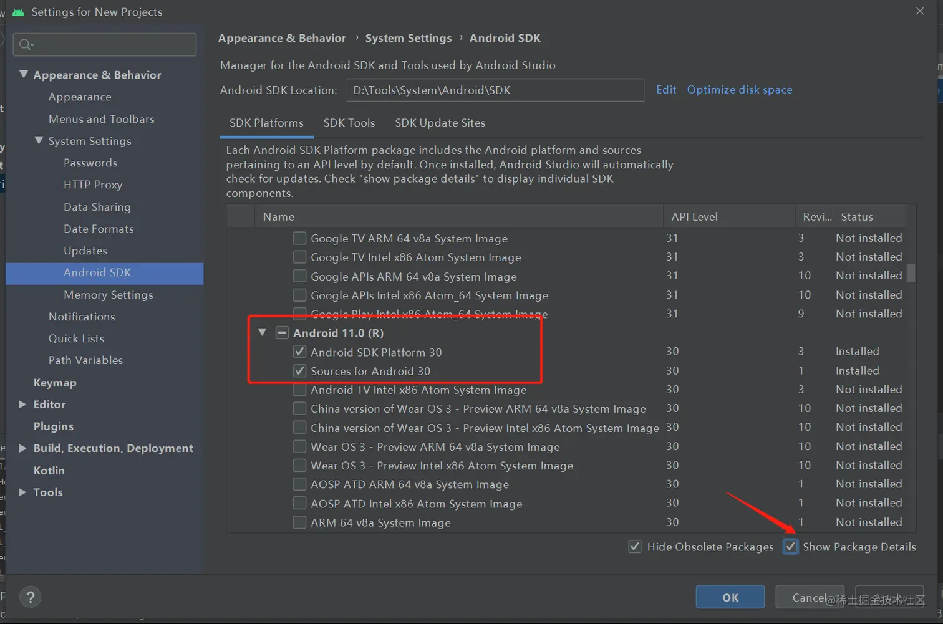Click the search magnifier icon in settings

(26, 44)
